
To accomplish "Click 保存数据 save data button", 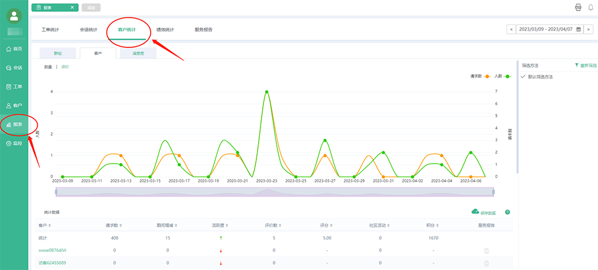I will [x=484, y=212].
